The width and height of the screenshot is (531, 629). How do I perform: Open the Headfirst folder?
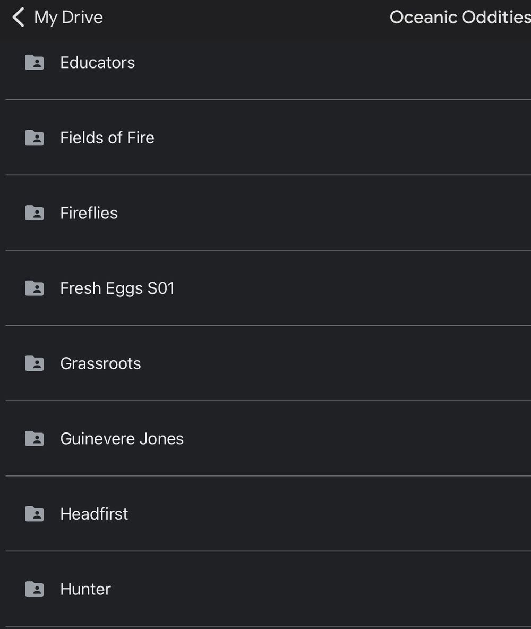coord(268,514)
